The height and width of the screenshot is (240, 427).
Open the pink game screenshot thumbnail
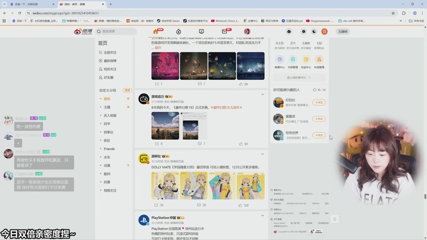point(165,66)
